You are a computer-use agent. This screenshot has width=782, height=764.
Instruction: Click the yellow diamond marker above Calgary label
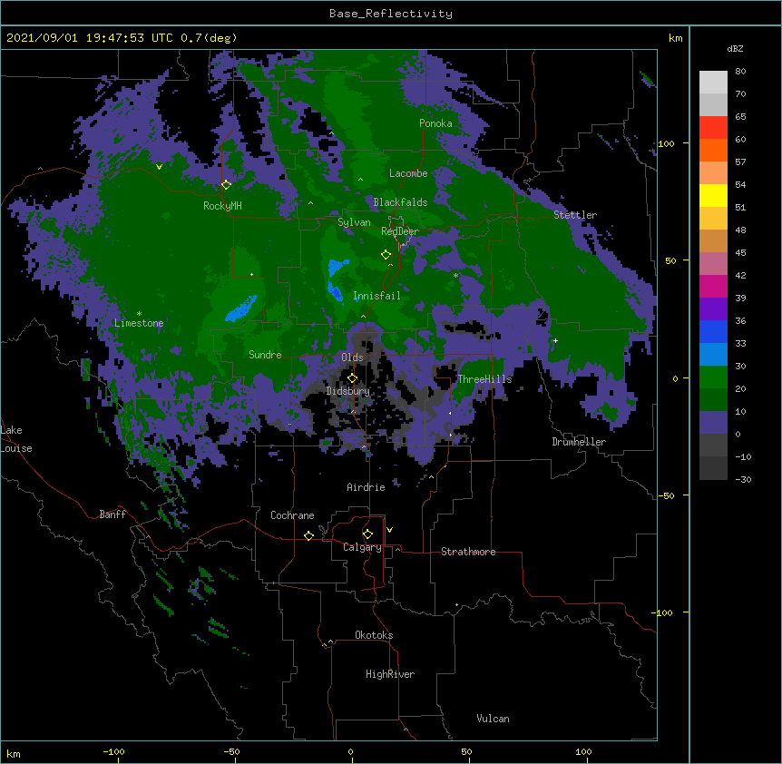pyautogui.click(x=367, y=534)
